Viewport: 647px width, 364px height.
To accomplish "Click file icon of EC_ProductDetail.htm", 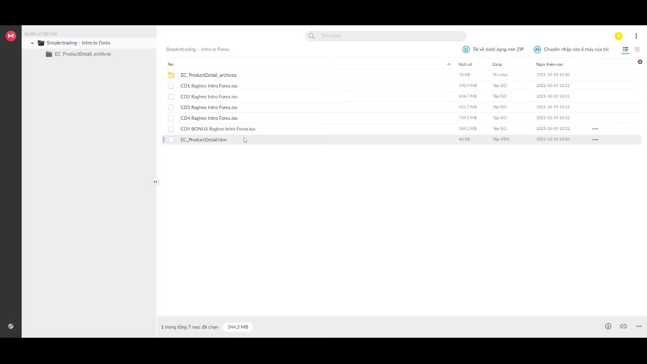I will [x=171, y=140].
